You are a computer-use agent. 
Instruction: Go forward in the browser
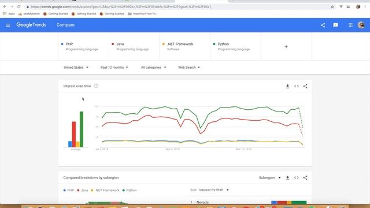(x=12, y=7)
